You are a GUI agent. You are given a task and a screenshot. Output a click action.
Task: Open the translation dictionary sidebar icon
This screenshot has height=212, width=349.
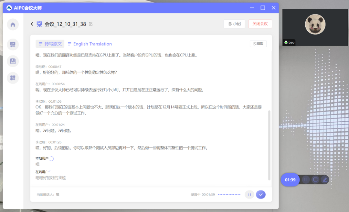[x=13, y=61]
